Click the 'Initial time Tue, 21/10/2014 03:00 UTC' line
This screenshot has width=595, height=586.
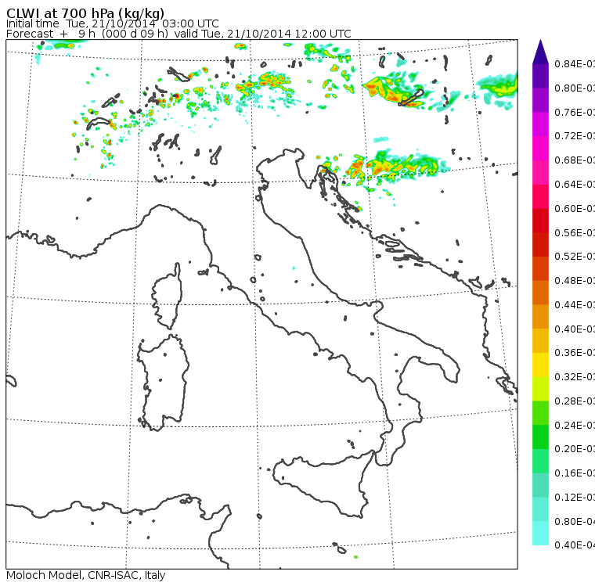[x=112, y=23]
